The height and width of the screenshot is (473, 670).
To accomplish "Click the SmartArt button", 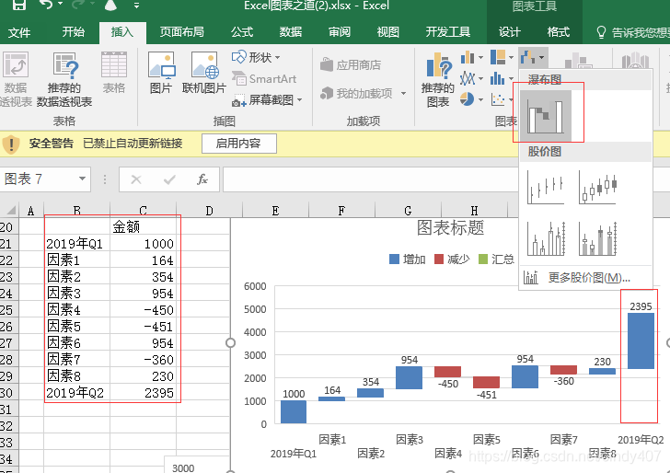I will coord(264,78).
